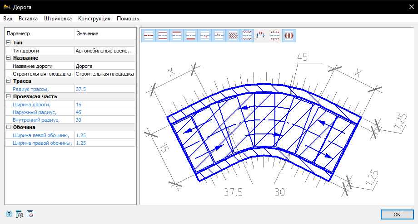Select the 'Наружный радиус,' parameter label
418x224 pixels.
tap(35, 112)
